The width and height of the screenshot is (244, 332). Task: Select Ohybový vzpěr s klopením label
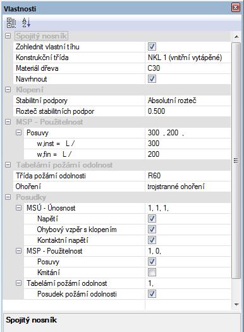click(77, 230)
